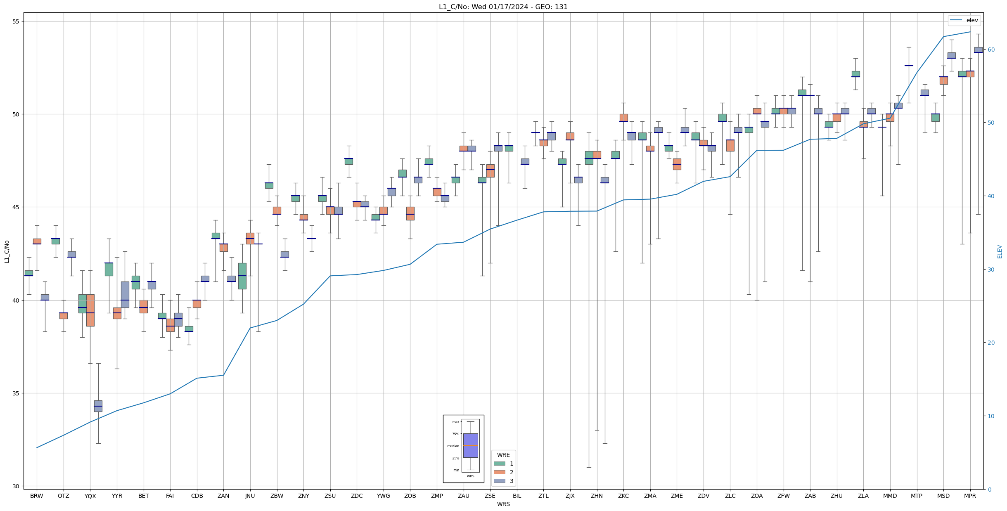Click the JNU station label
This screenshot has width=1007, height=511.
[250, 496]
